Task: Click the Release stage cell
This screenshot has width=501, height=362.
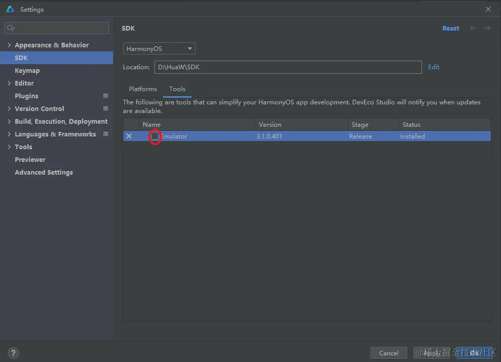Action: click(x=360, y=136)
